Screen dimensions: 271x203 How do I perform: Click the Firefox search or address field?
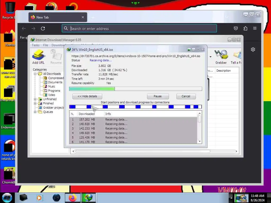point(139,29)
